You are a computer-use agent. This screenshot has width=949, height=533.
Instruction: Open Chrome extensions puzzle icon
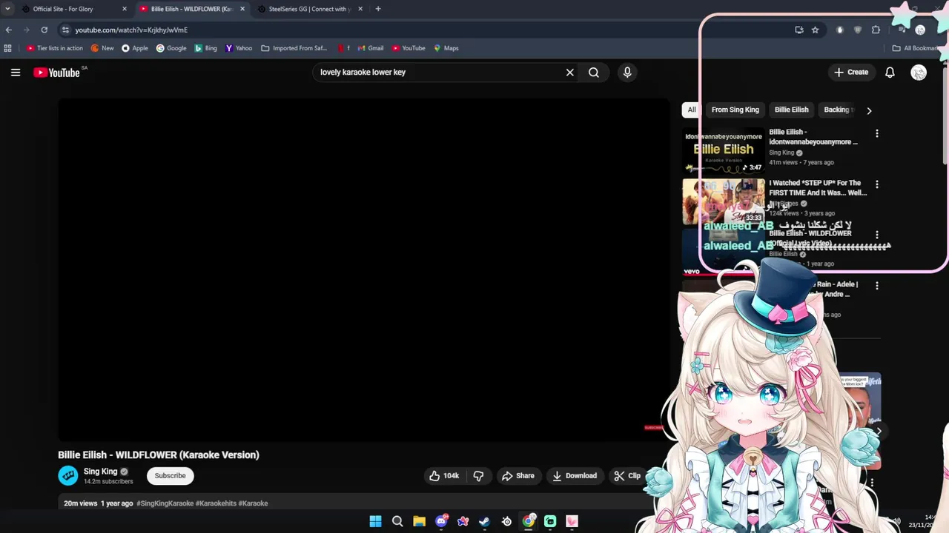pos(876,30)
